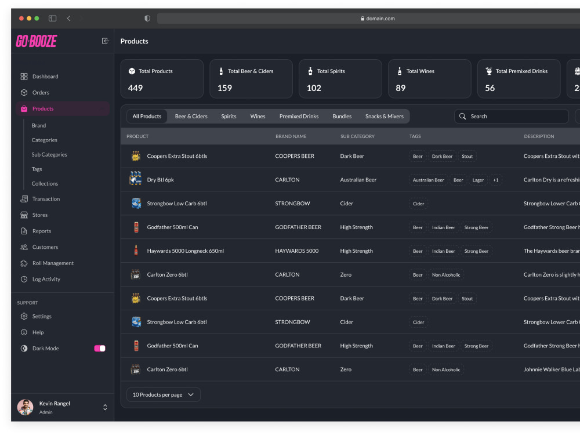Click Kevin Rangel's profile avatar
Viewport: 580px width, 435px height.
(x=25, y=407)
